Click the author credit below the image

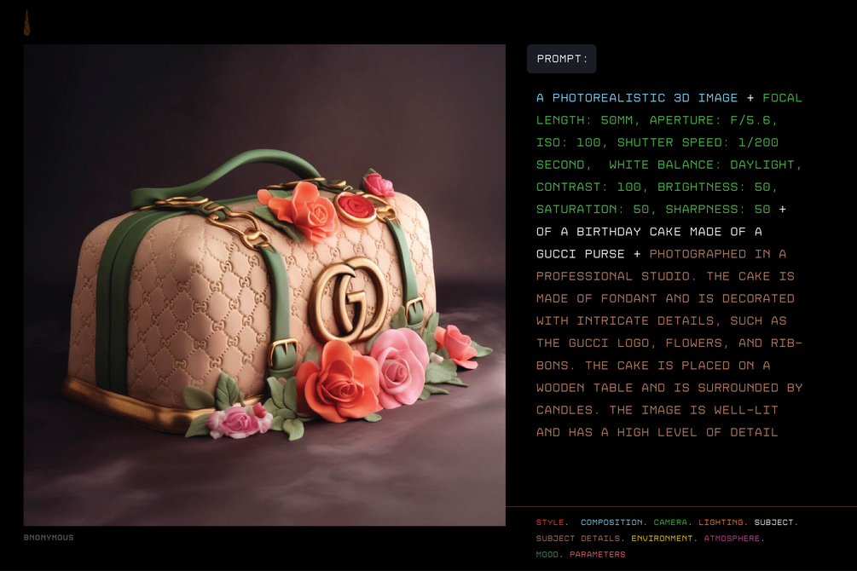(x=49, y=538)
